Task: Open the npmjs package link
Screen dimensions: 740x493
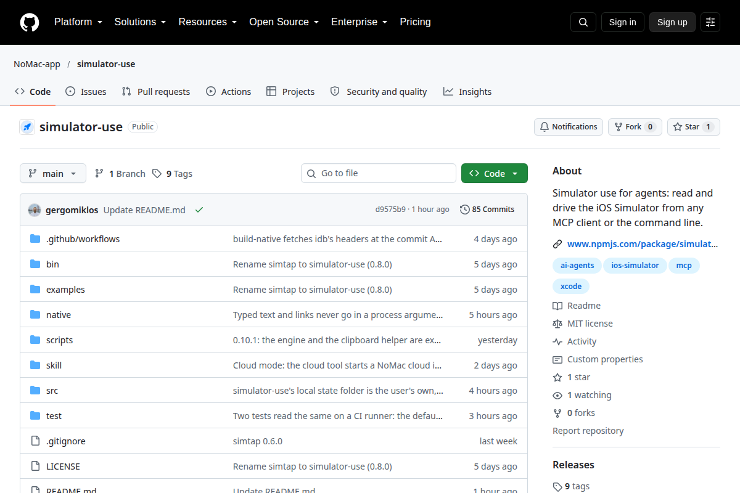Action: (642, 244)
